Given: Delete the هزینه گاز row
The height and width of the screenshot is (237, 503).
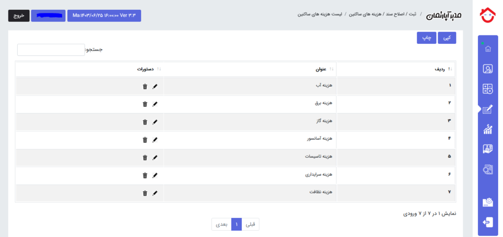Looking at the screenshot, I should (145, 122).
